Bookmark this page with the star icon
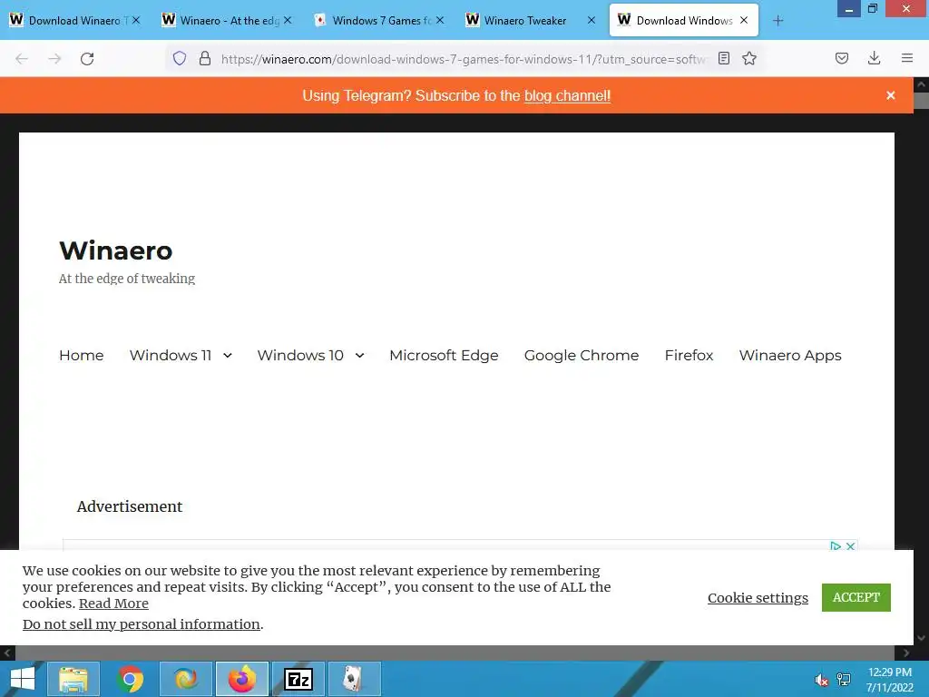The height and width of the screenshot is (697, 929). pos(749,58)
